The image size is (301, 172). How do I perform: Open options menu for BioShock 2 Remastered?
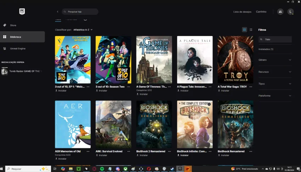coord(169,151)
